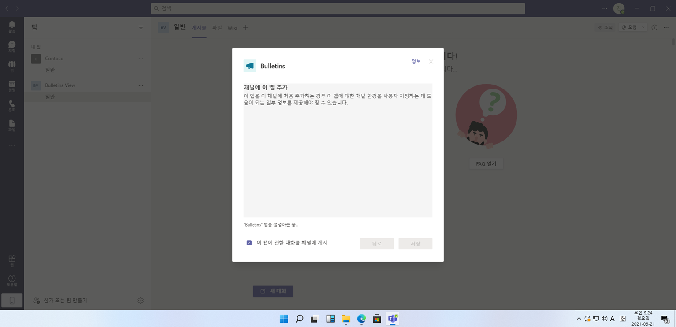This screenshot has height=327, width=676.
Task: Switch to the Files (파일) tab
Action: click(217, 28)
